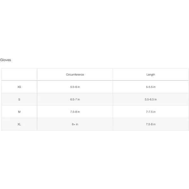
Task: Pick the XL glove circumference value
Action: coord(75,124)
